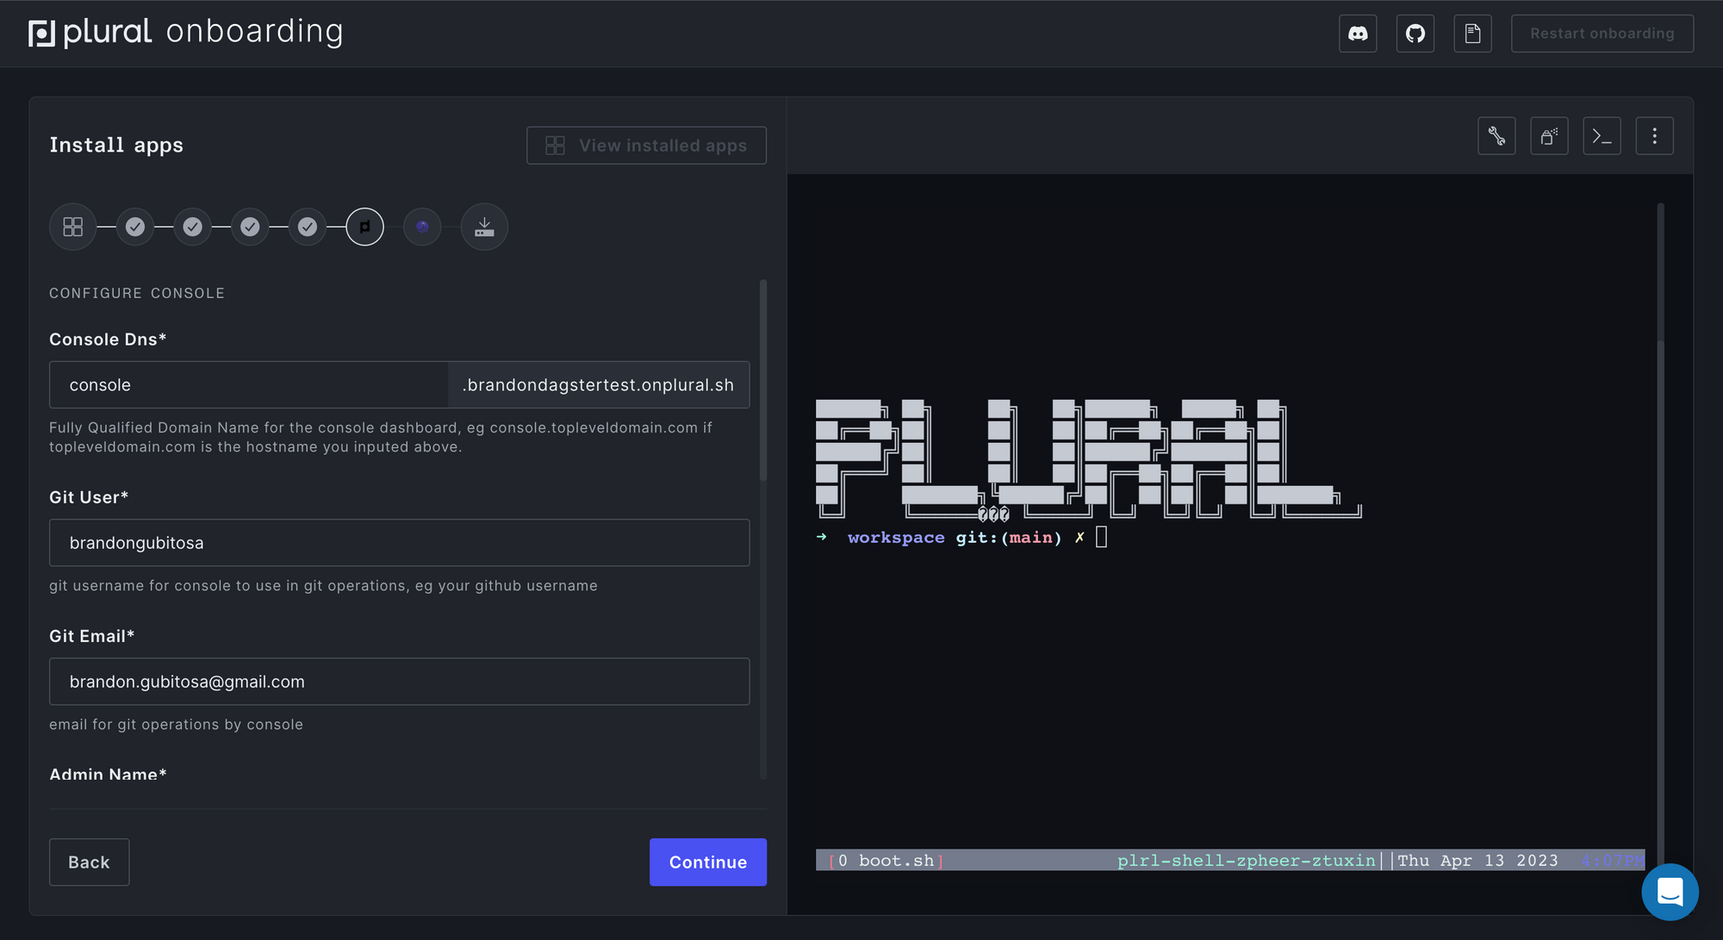Click 'plrl-shell-zpheer-ztuxin' status text
Screen dimensions: 1723x940
[1247, 861]
